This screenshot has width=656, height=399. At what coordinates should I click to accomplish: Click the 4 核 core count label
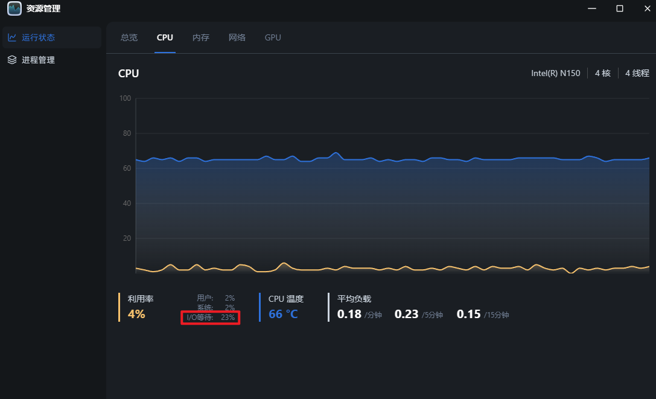click(x=603, y=73)
